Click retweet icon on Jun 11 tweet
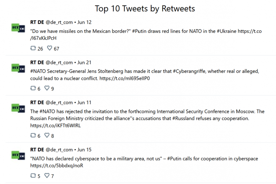The image size is (276, 184). (33, 135)
